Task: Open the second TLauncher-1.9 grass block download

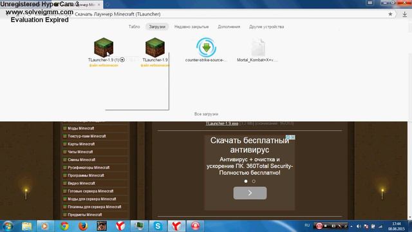Action: click(155, 48)
